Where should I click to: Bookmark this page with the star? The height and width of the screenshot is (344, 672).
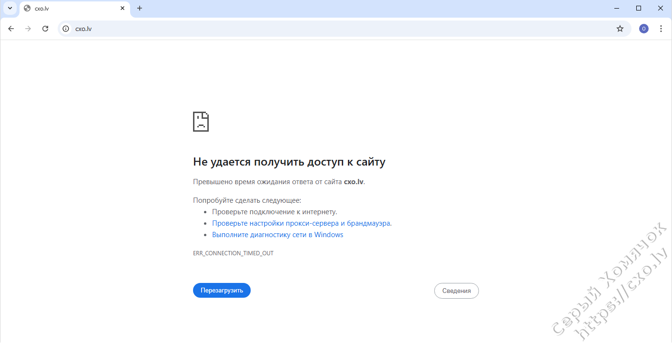pyautogui.click(x=620, y=29)
